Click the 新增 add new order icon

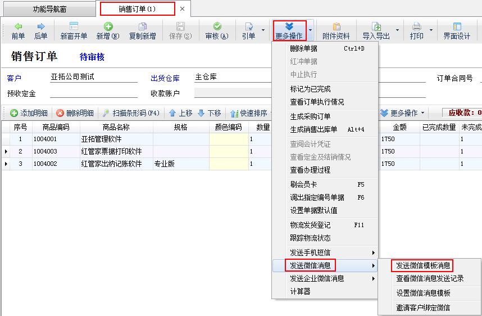107,27
